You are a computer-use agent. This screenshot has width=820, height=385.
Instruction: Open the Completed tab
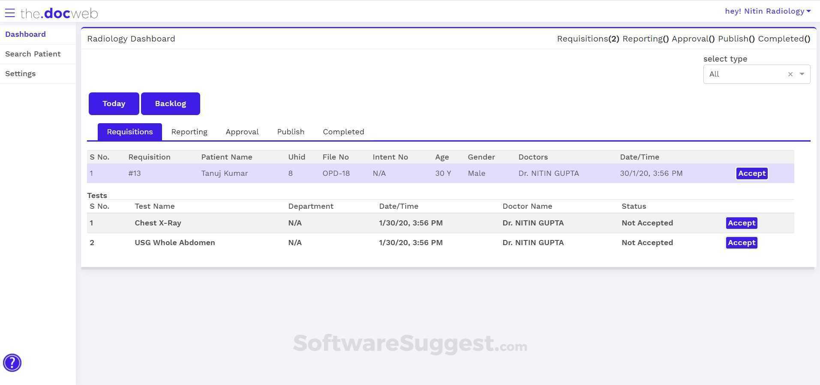tap(343, 132)
